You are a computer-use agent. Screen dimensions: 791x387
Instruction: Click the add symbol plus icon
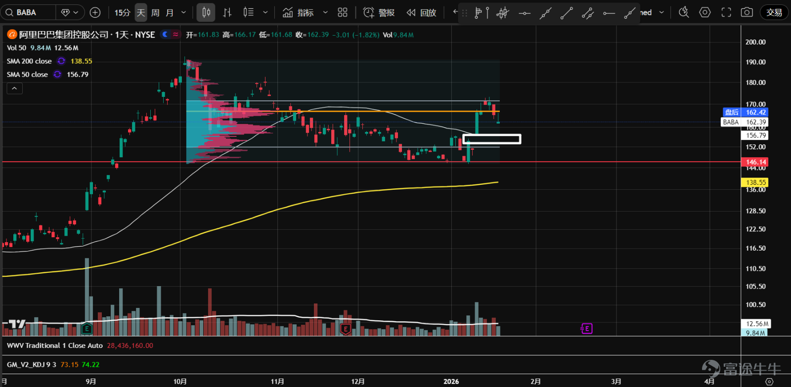(x=95, y=12)
